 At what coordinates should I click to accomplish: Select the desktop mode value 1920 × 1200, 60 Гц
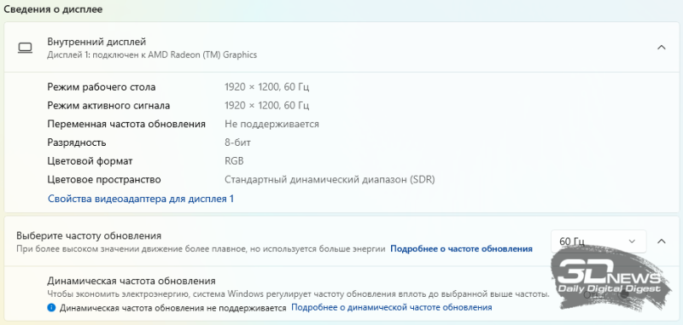point(267,87)
